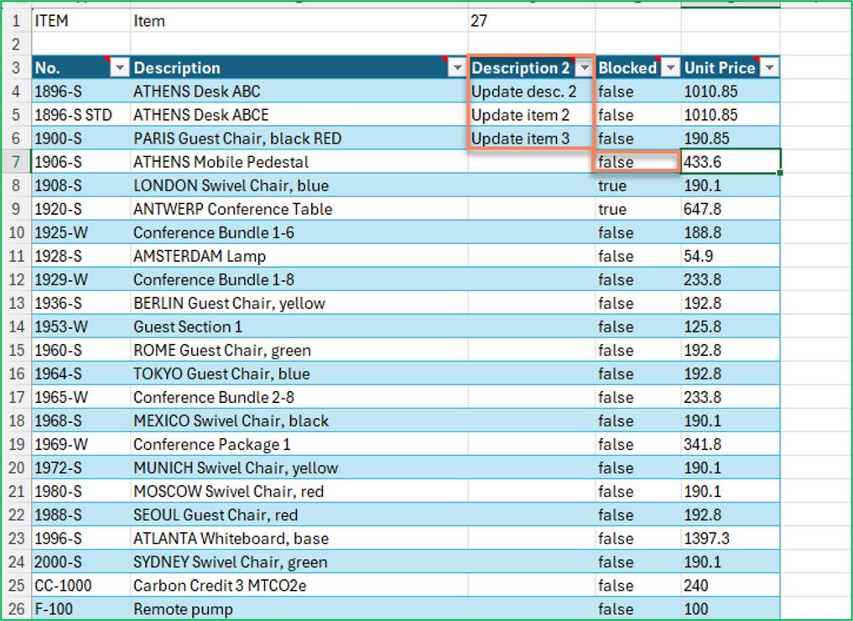Click the Remote pump cell
Screen dimensions: 853x621
click(x=299, y=608)
